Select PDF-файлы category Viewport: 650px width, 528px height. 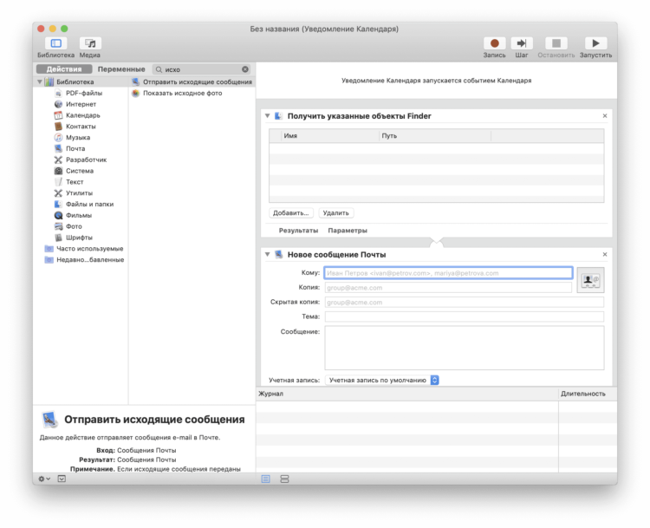[x=84, y=93]
